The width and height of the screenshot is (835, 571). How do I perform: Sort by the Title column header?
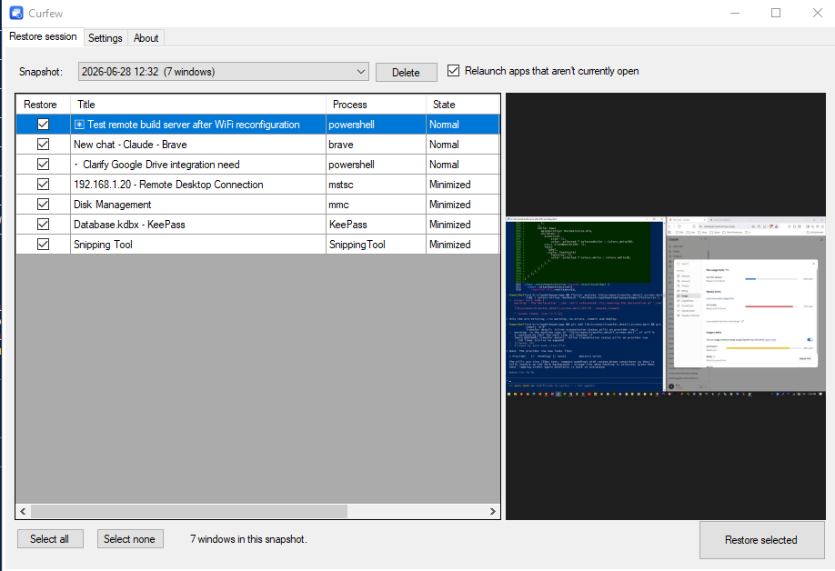click(197, 105)
